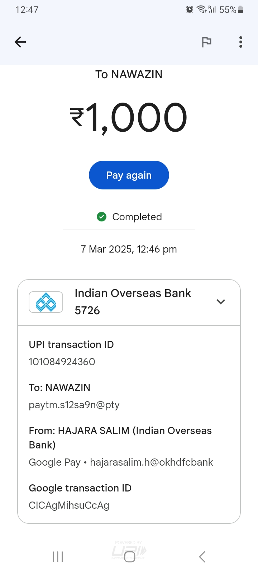This screenshot has width=258, height=574.
Task: Tap the Indian Overseas Bank 5726 account row
Action: (133, 302)
